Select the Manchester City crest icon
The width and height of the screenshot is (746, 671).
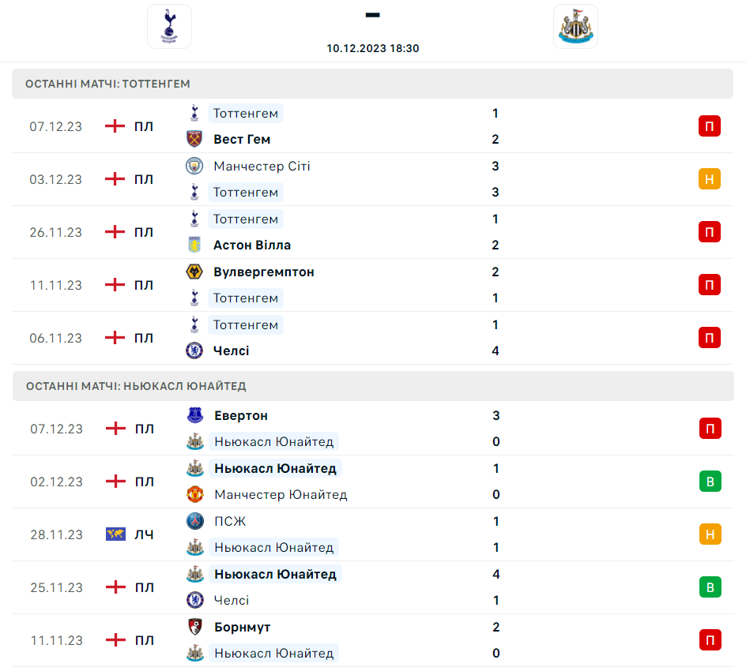pyautogui.click(x=194, y=166)
